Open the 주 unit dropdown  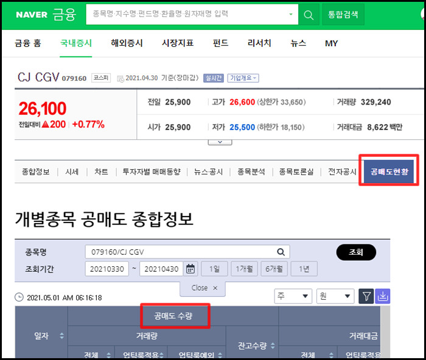click(x=293, y=296)
